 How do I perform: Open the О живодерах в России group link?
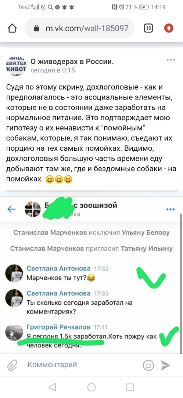point(72,62)
